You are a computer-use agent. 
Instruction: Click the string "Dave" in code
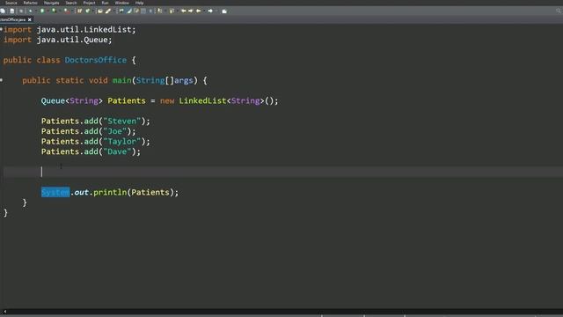click(117, 151)
